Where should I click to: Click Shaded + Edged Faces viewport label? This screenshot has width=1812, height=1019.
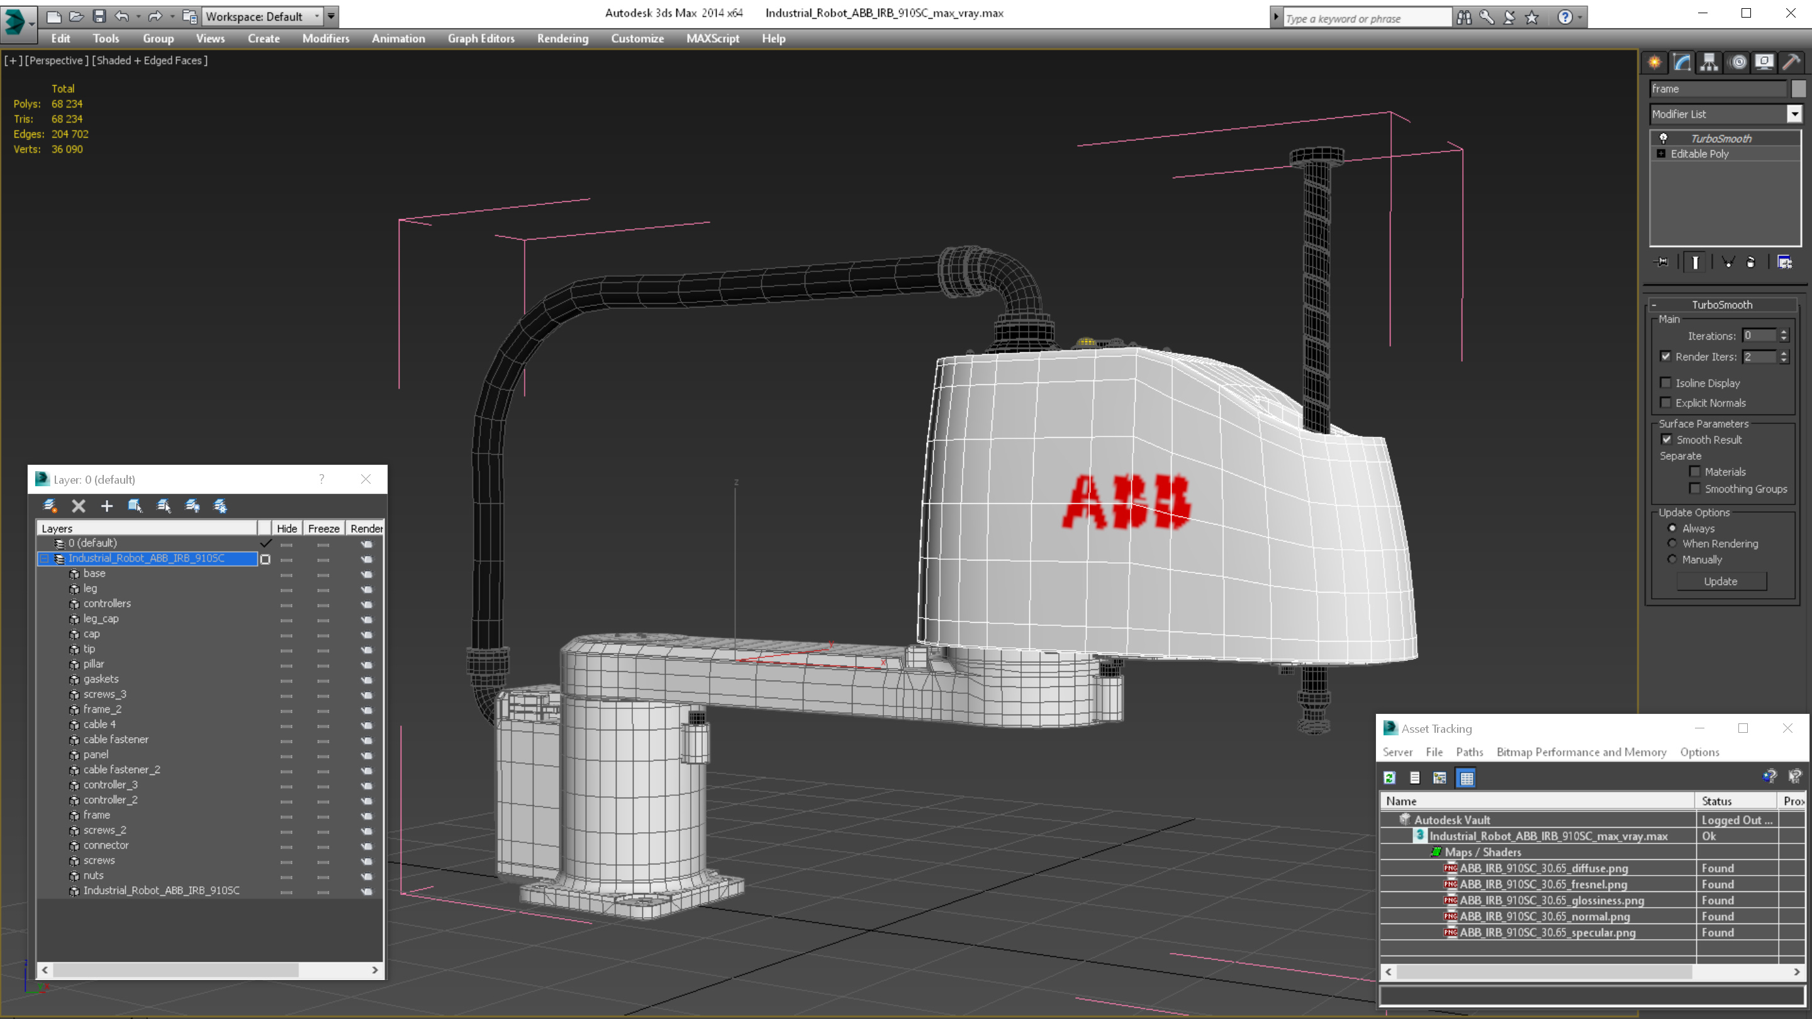point(149,60)
